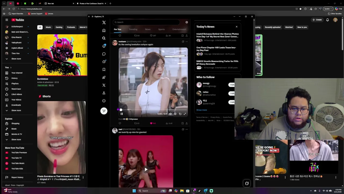344x194 pixels.
Task: Open Explore settings gear beside search
Action: pos(187,22)
